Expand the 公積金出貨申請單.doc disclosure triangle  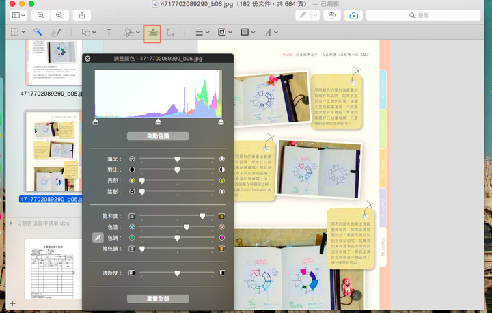(11, 223)
